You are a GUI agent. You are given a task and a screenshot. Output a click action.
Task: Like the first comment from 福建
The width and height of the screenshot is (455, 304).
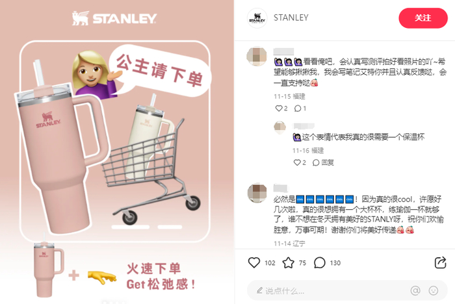coord(281,108)
